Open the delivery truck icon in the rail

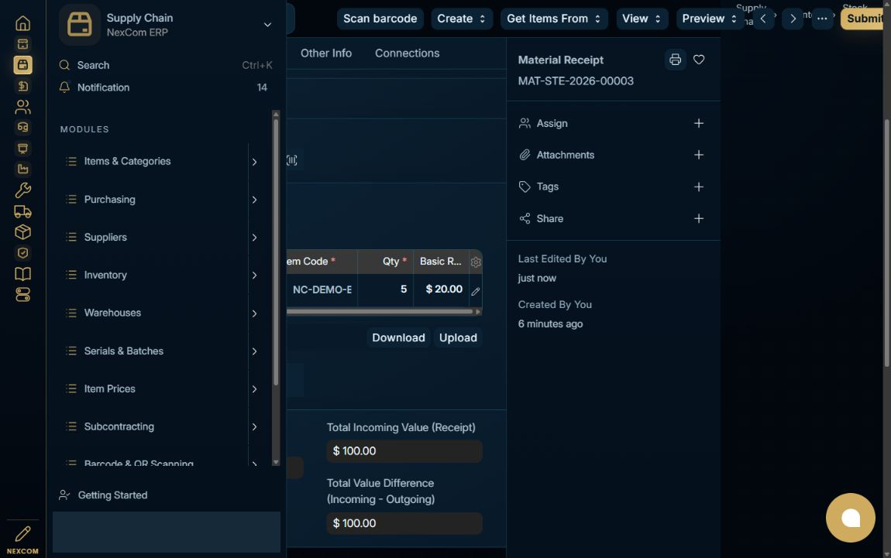tap(22, 211)
